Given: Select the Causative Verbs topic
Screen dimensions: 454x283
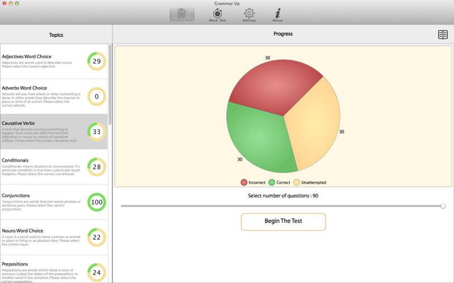Looking at the screenshot, I should (54, 132).
